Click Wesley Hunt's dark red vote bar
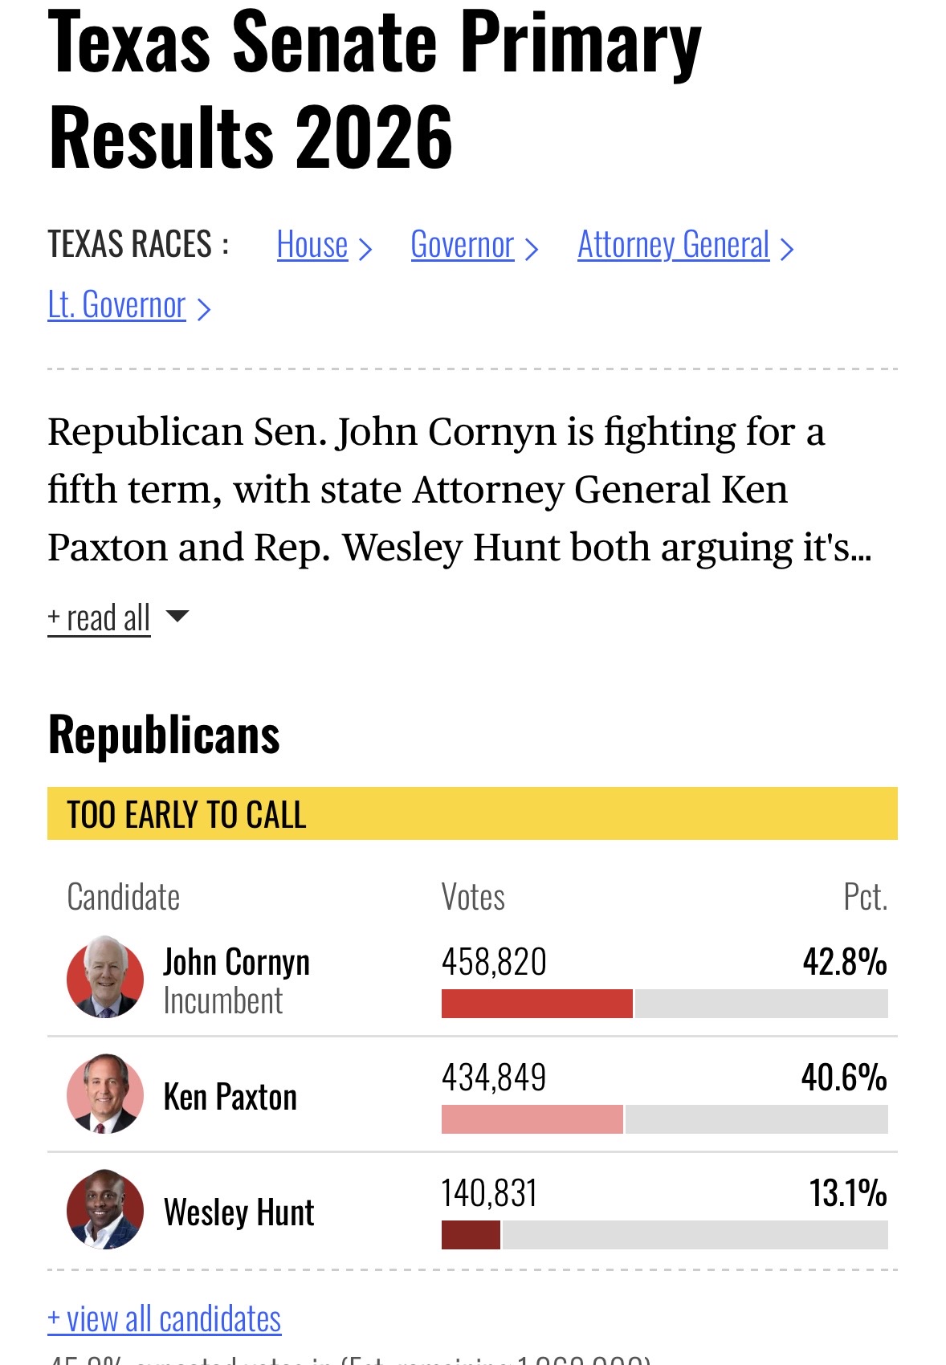Viewport: 946px width, 1365px height. [471, 1235]
